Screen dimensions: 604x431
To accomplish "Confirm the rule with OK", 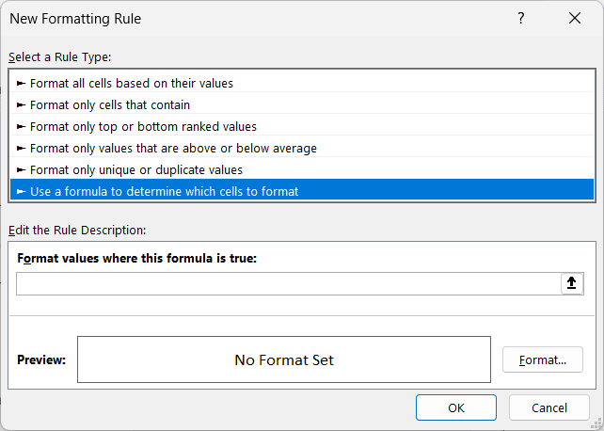I will (x=456, y=407).
